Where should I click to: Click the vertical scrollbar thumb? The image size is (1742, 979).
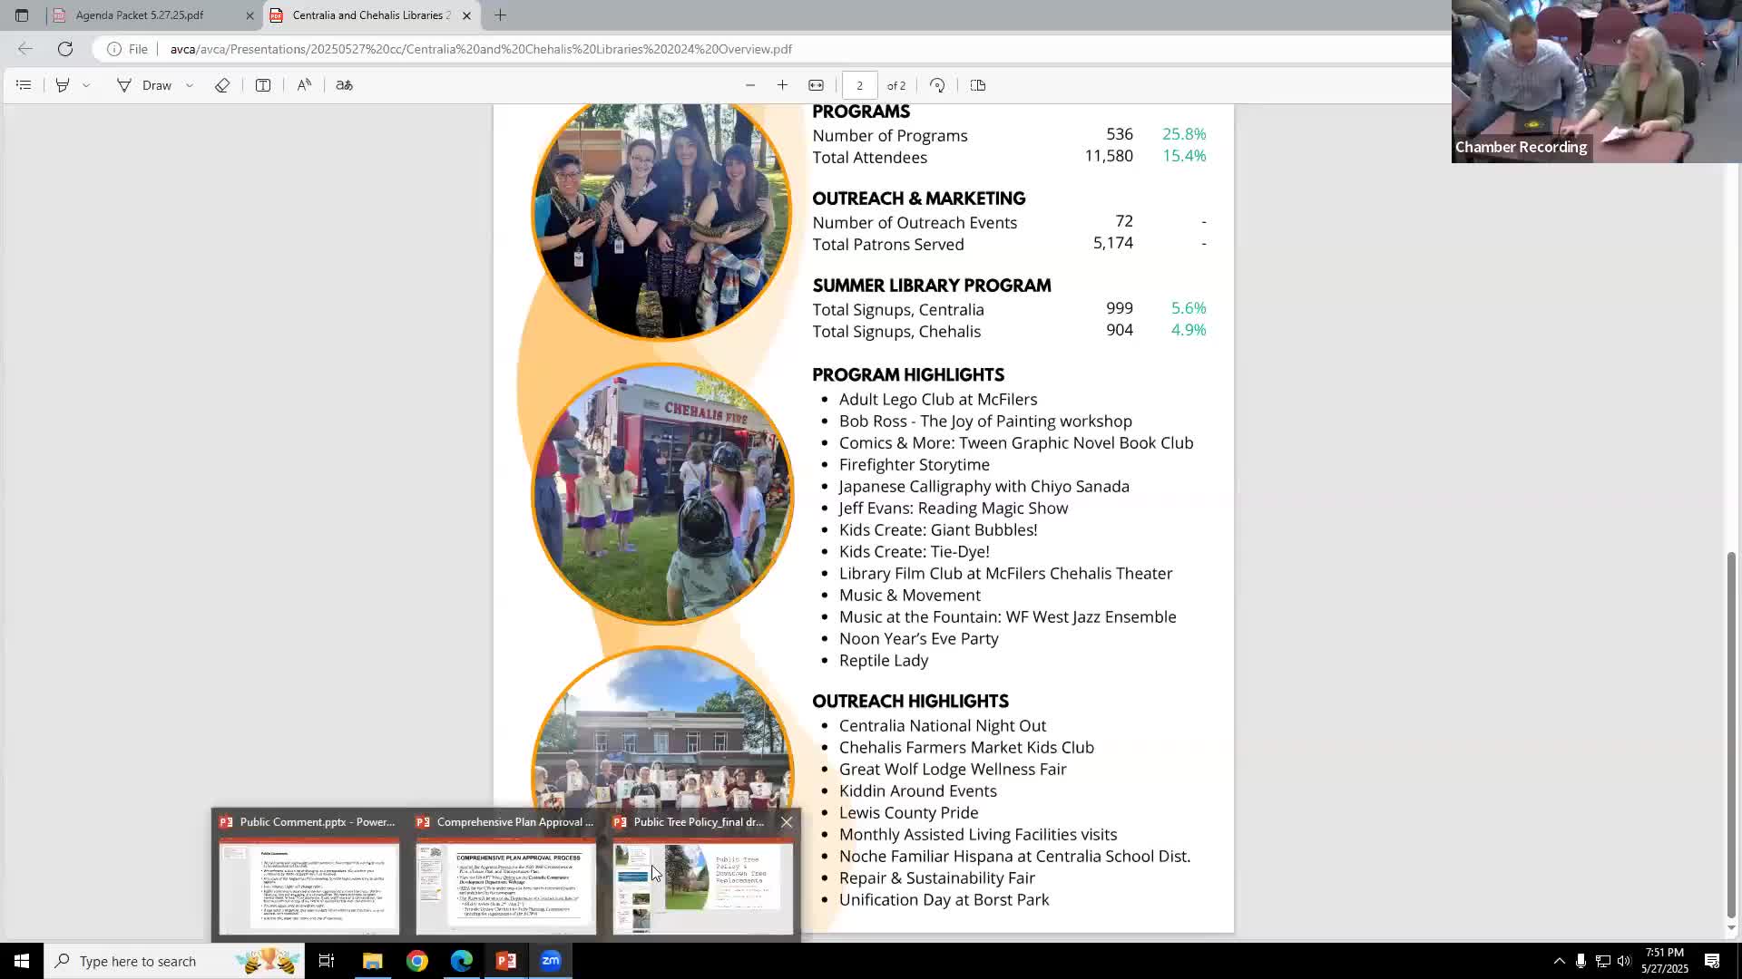click(x=1731, y=734)
